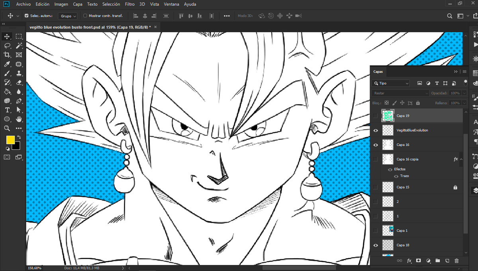Viewport: 478px width, 271px height.
Task: Create a new group folder in Capas
Action: pyautogui.click(x=437, y=261)
